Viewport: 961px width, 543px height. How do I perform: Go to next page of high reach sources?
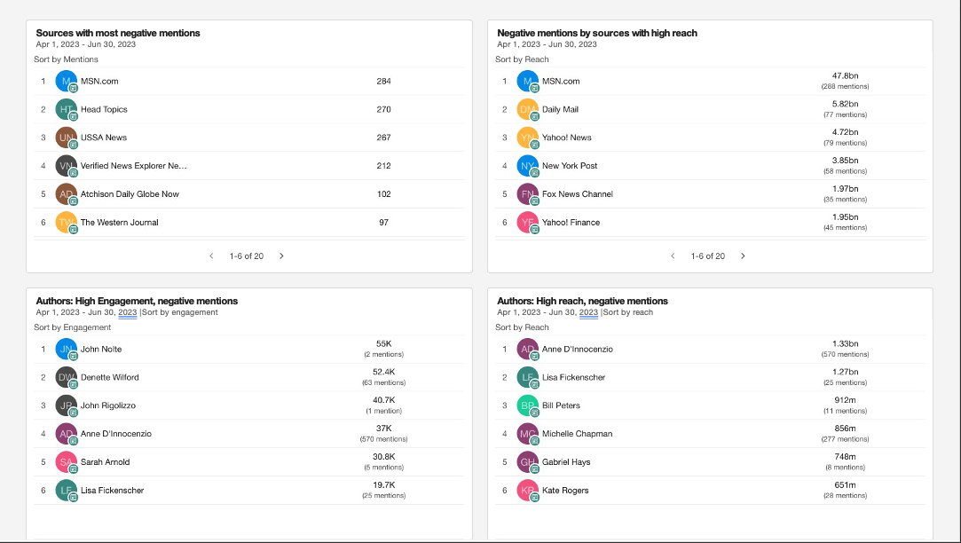(743, 256)
